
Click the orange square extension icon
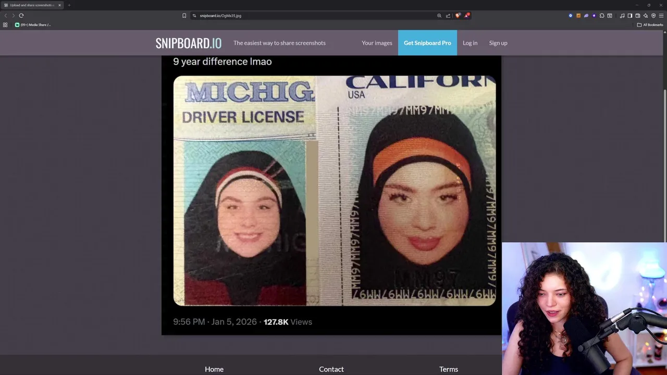point(578,16)
